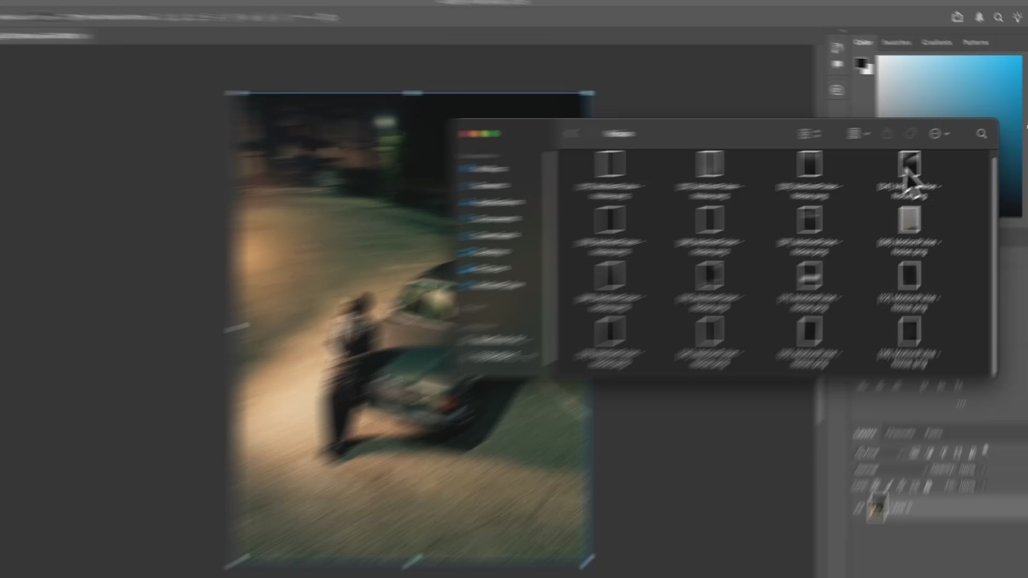Click the Finder search magnifier
Screen dimensions: 1028x578
pos(981,134)
